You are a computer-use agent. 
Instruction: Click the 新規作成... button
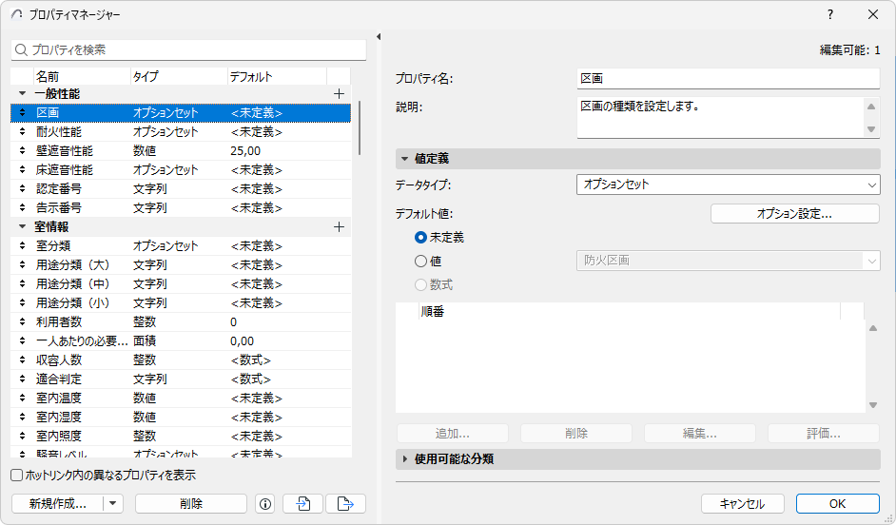point(58,504)
